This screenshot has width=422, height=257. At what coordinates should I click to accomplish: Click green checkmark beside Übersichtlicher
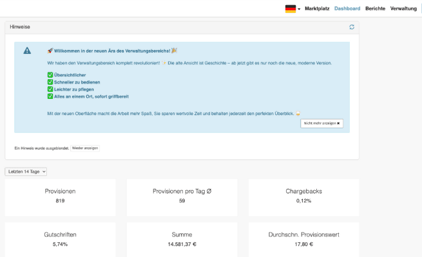pos(50,75)
